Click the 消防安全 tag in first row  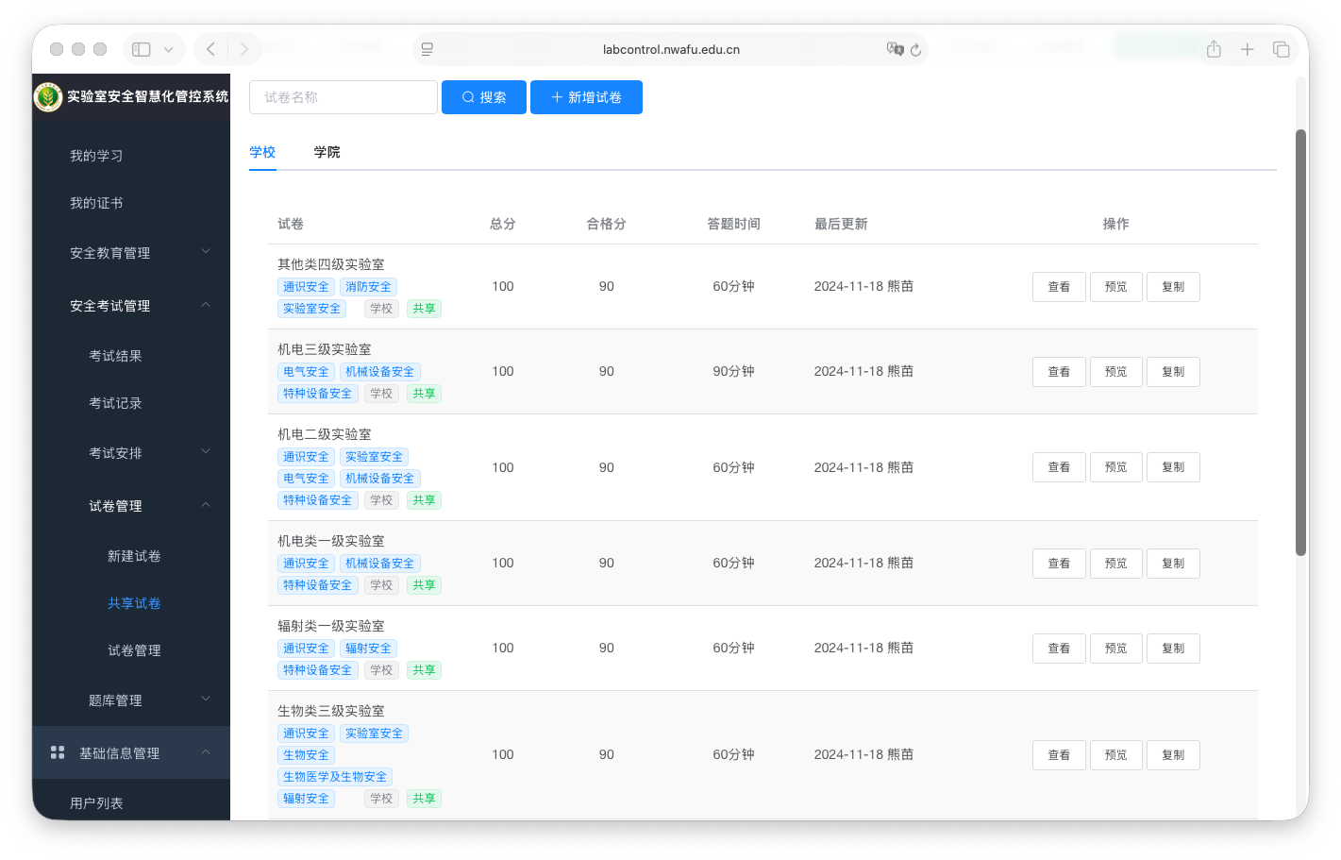[x=368, y=287]
